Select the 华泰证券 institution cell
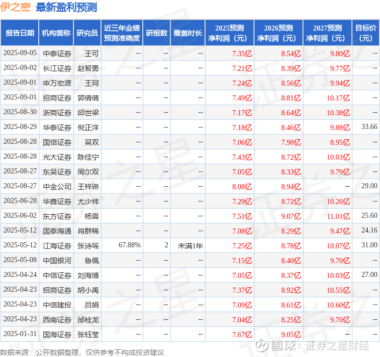The image size is (380, 357). click(57, 127)
